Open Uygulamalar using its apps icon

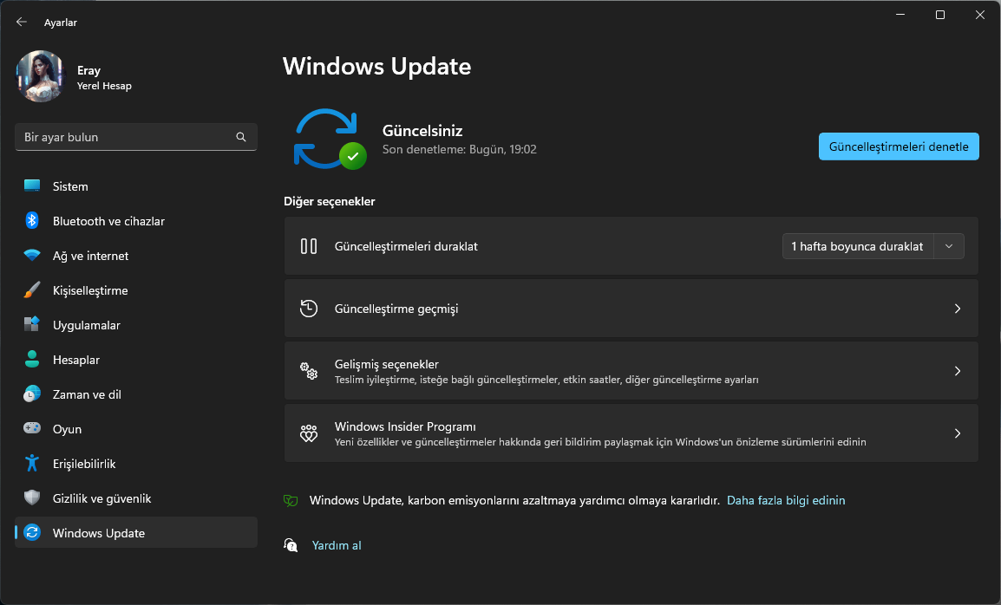[x=32, y=325]
